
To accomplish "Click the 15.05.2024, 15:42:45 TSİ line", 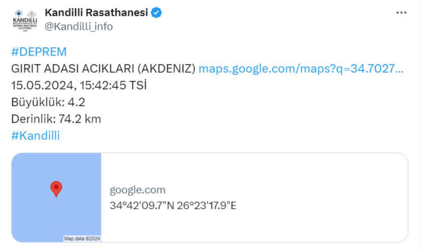I will [79, 86].
